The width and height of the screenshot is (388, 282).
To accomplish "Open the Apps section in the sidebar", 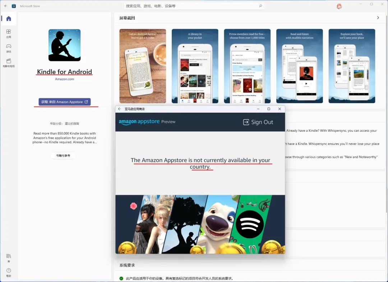I will tap(9, 34).
